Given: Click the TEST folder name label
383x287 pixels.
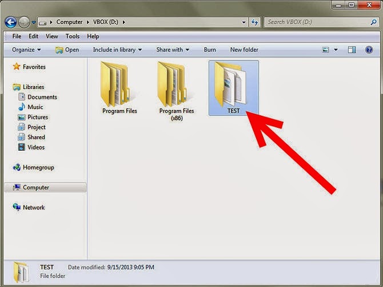Looking at the screenshot, I should 233,111.
